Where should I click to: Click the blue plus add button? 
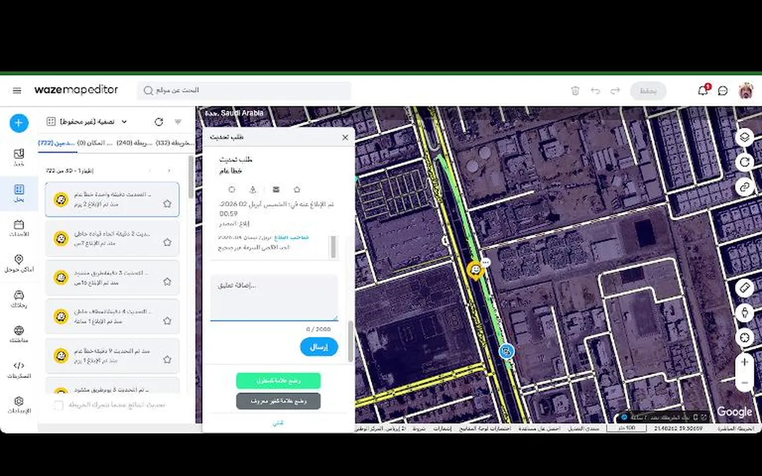(19, 123)
